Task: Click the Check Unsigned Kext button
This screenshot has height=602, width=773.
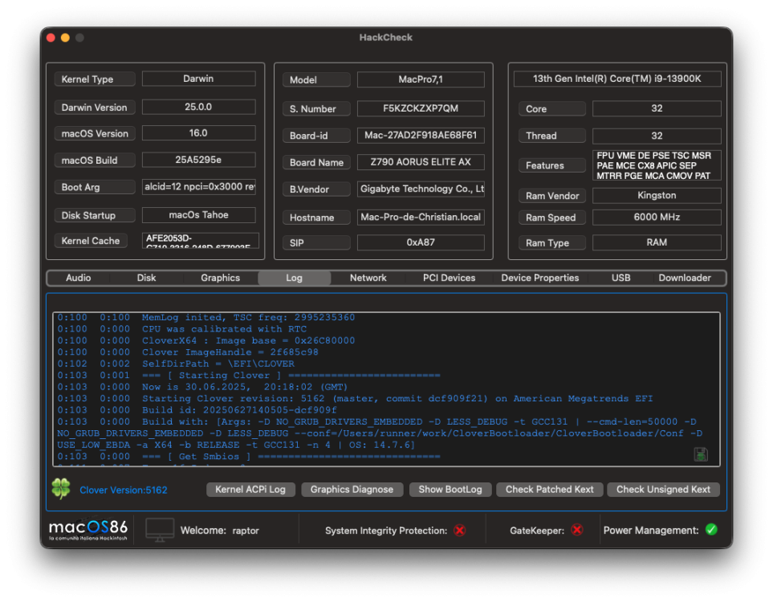Action: click(663, 490)
